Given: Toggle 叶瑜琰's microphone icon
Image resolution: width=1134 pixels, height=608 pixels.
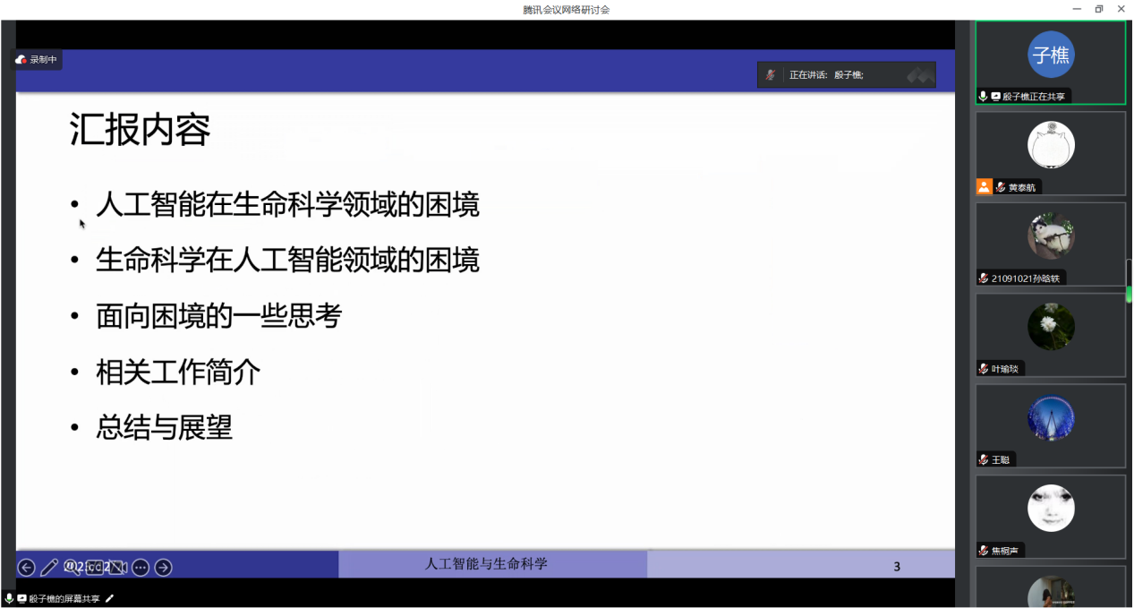Looking at the screenshot, I should click(981, 367).
